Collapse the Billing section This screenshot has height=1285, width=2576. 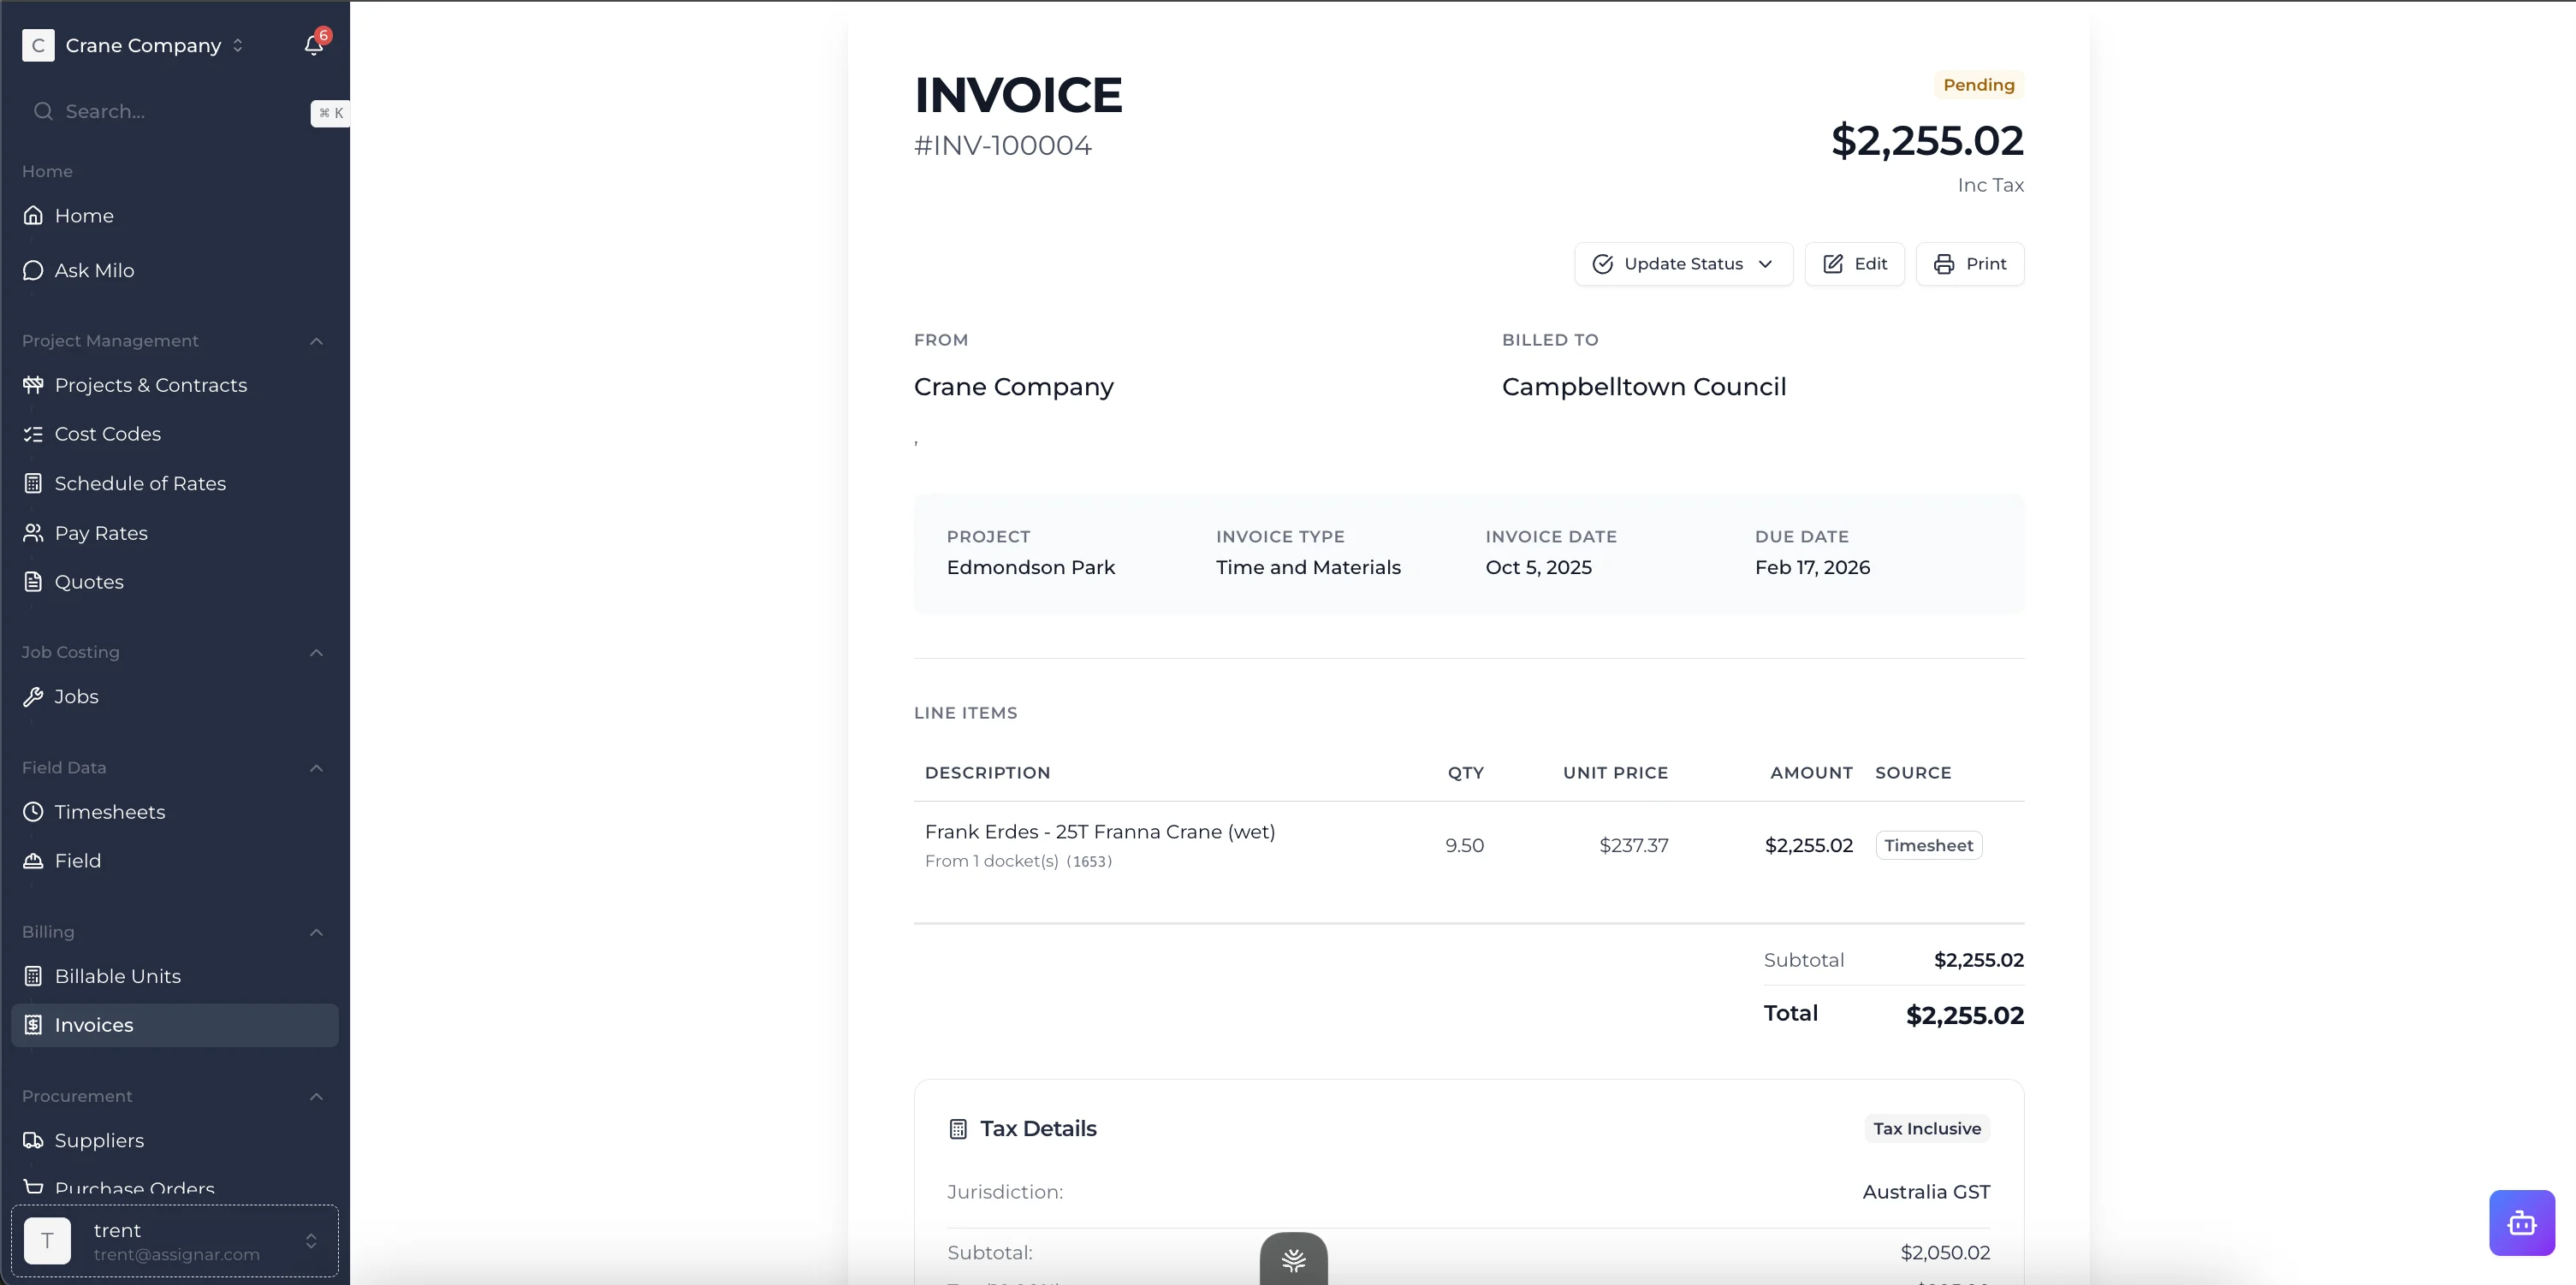(x=316, y=932)
